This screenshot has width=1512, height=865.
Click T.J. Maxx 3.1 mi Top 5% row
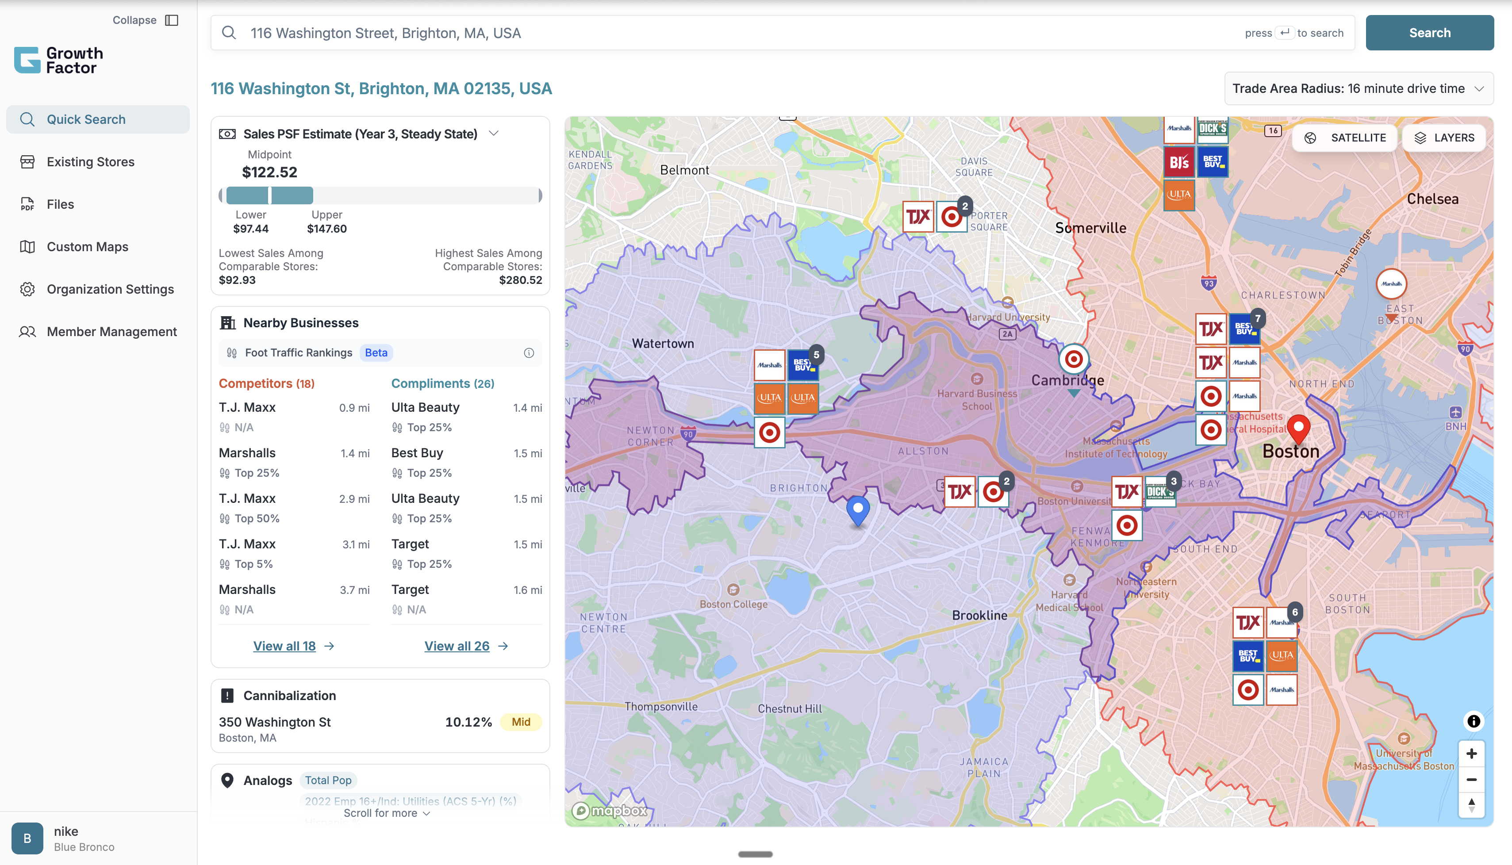point(294,554)
